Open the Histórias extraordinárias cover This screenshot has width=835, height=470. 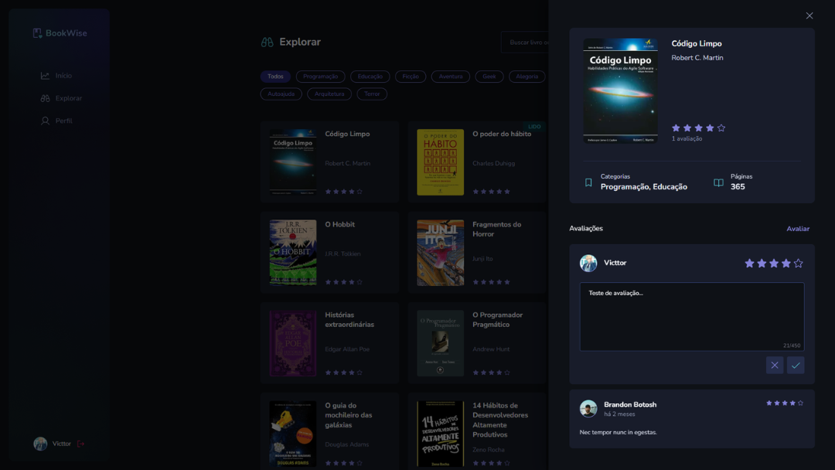293,343
